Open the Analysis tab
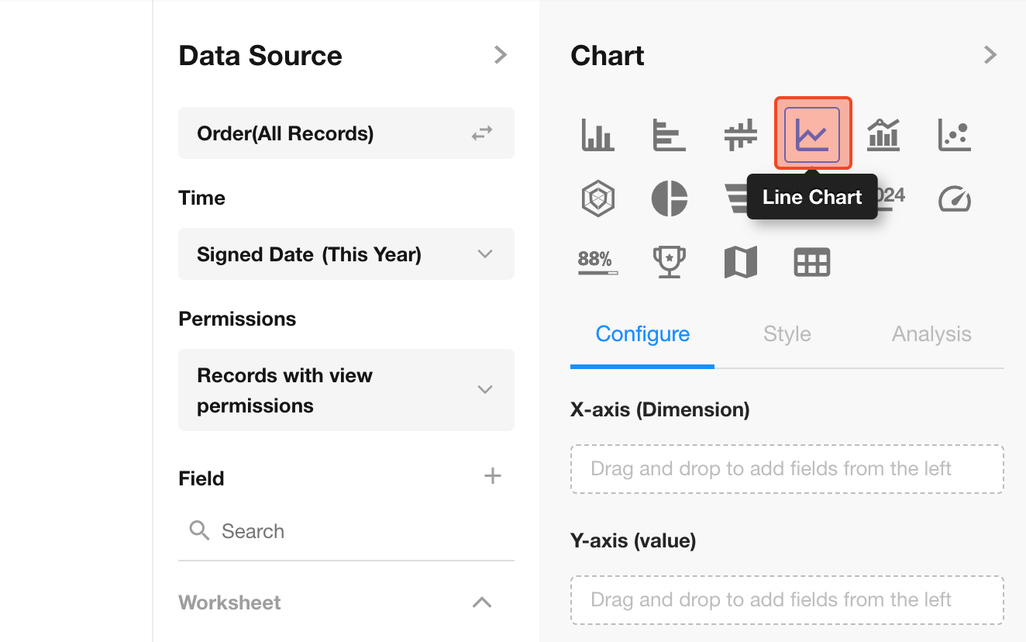Image resolution: width=1026 pixels, height=642 pixels. 931,334
